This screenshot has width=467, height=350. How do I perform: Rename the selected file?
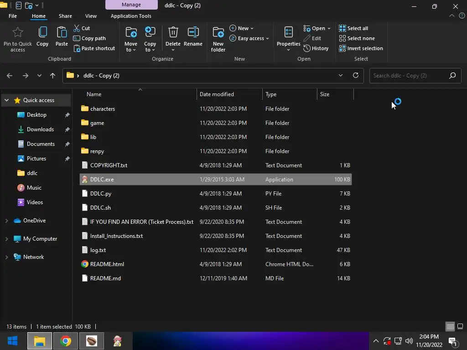tap(193, 36)
